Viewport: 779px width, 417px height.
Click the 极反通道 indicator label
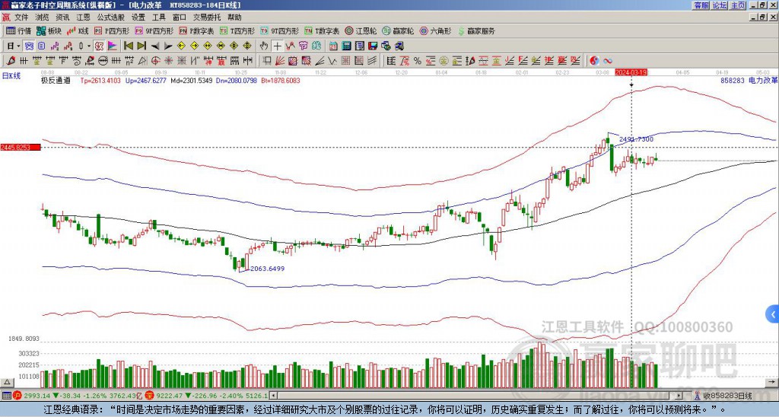point(56,80)
